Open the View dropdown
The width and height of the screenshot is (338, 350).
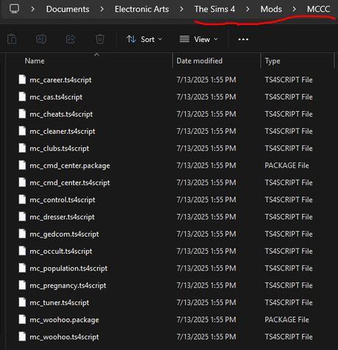click(x=198, y=39)
